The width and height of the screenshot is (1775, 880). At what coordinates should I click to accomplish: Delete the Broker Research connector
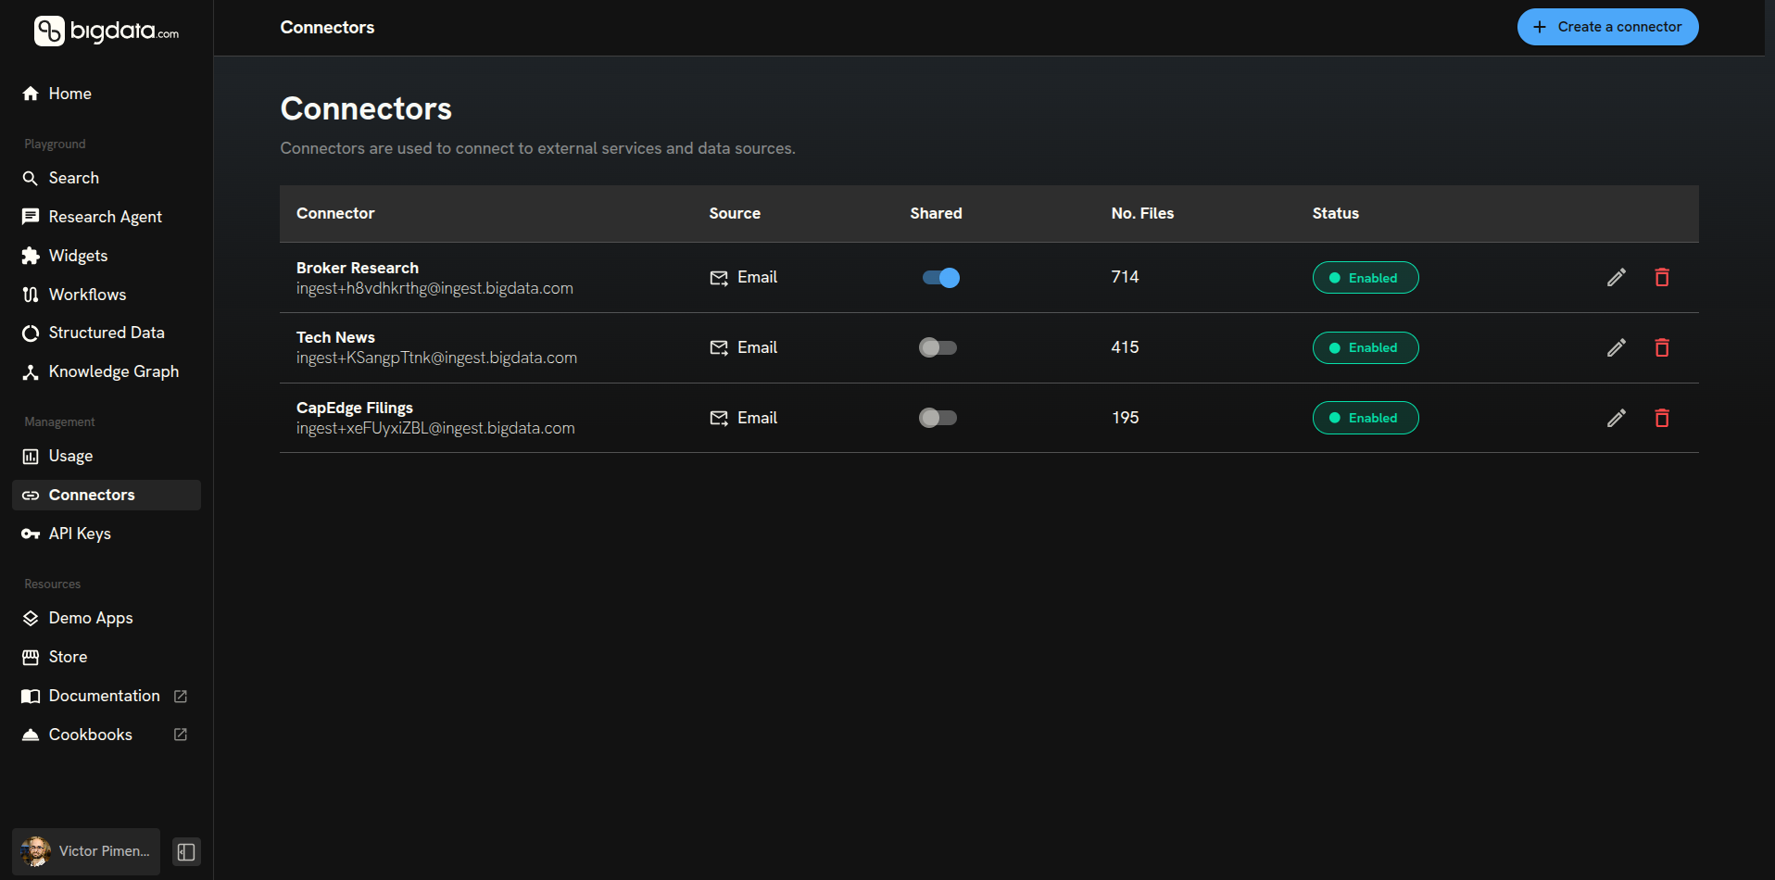point(1662,277)
